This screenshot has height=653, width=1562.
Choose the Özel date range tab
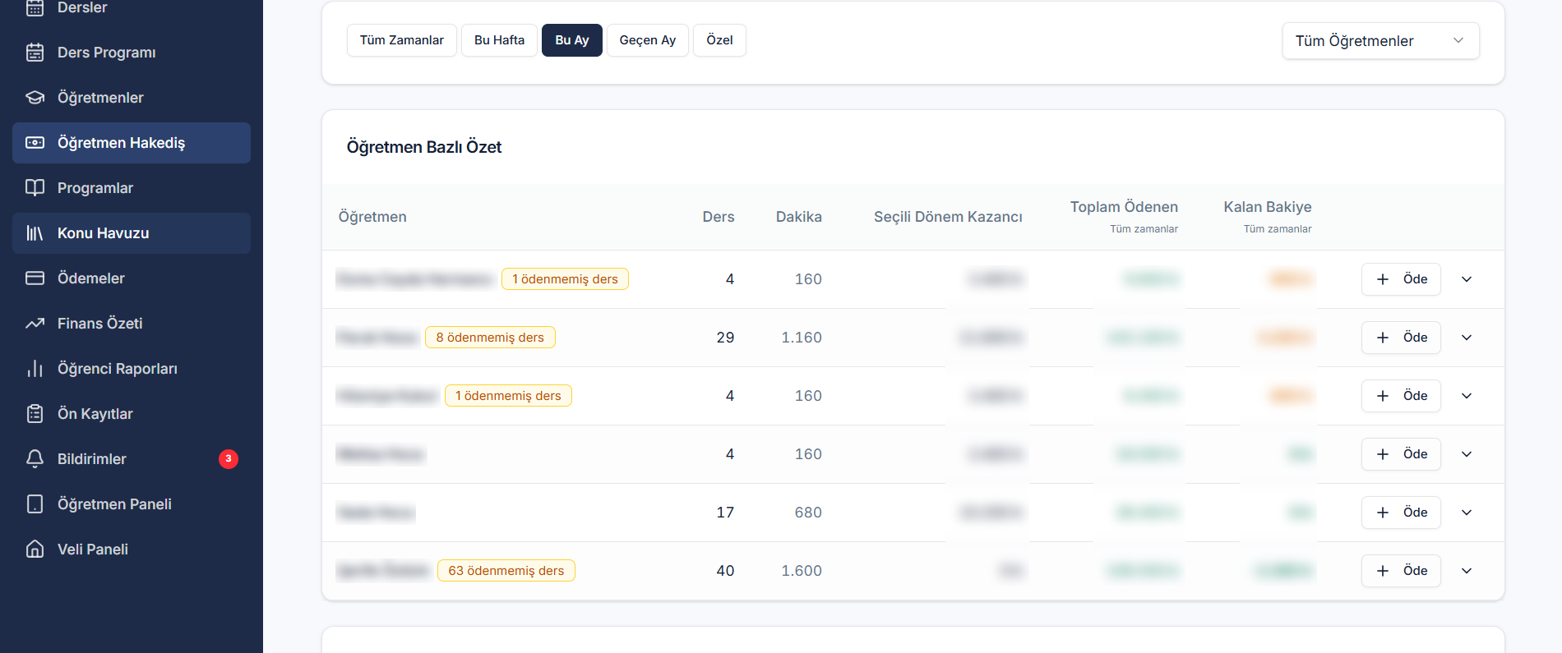coord(719,40)
